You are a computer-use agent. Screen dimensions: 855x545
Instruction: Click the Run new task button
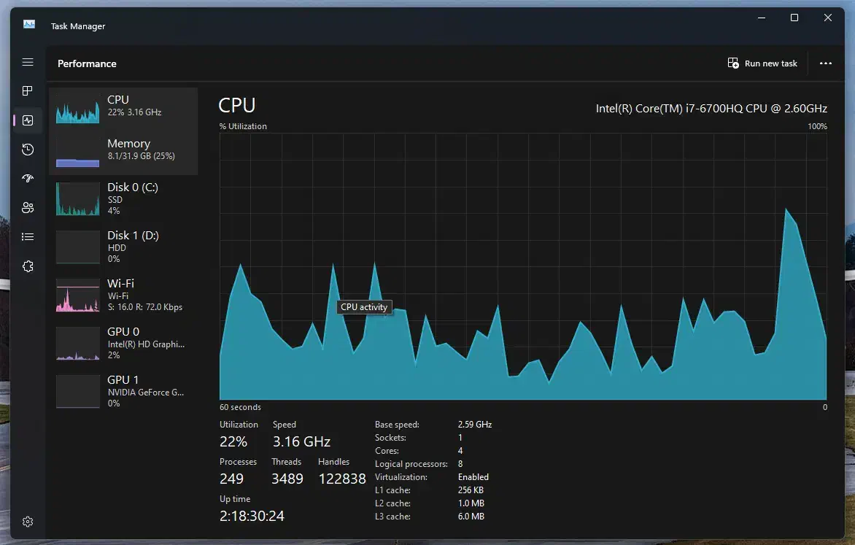(762, 63)
